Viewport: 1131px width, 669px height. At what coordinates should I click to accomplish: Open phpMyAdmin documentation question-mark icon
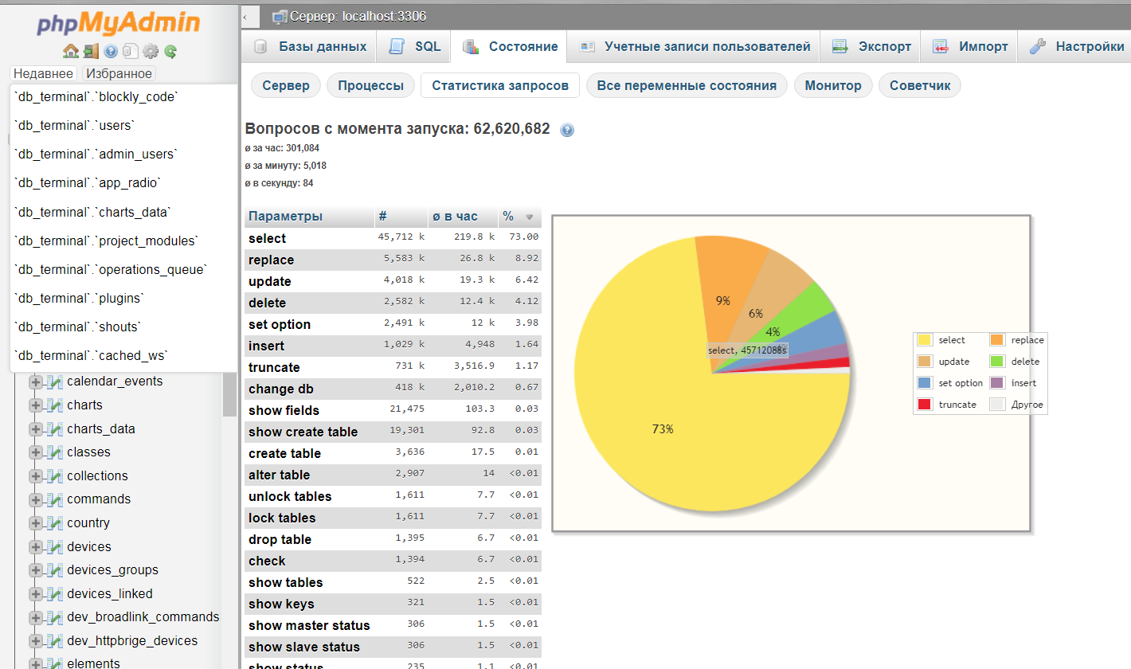click(x=111, y=52)
